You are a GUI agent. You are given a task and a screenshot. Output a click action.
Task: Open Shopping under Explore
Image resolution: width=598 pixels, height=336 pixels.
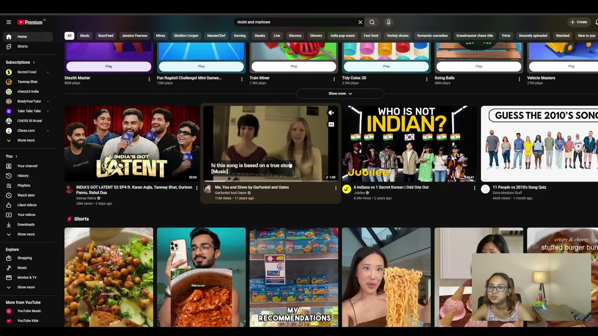pyautogui.click(x=28, y=258)
